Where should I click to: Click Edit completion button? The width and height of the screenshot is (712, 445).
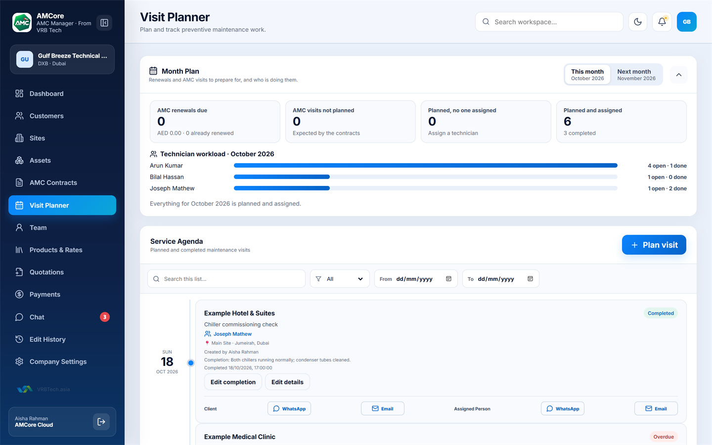click(233, 382)
